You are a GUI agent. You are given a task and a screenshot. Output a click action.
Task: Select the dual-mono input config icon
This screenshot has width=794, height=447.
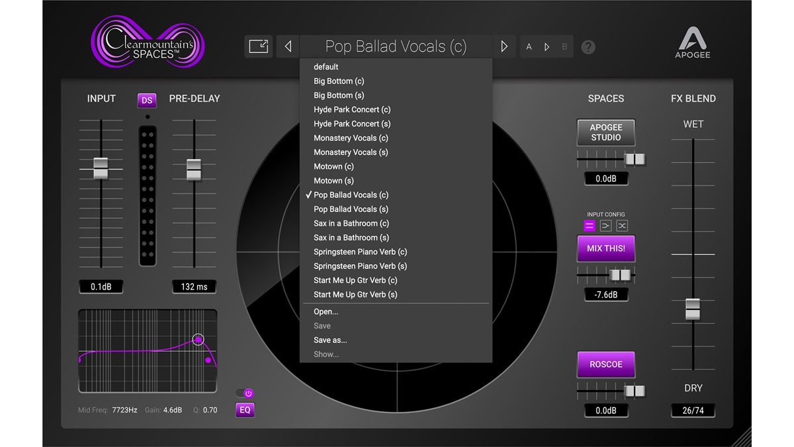(589, 225)
